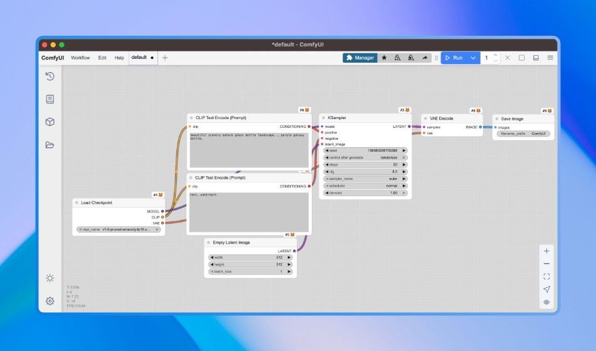Viewport: 596px width, 351px height.
Task: Toggle link visibility eye icon
Action: (546, 302)
